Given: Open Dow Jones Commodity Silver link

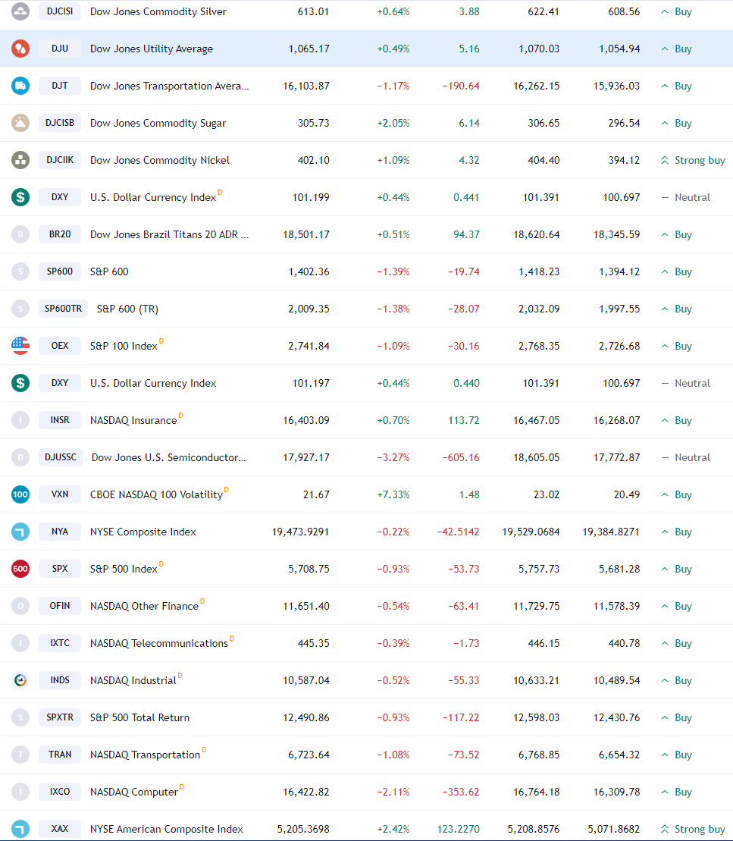Looking at the screenshot, I should click(x=158, y=12).
